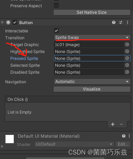Pick sprite for Disabled Sprite field
Screen dimensions: 133x159
(127, 72)
